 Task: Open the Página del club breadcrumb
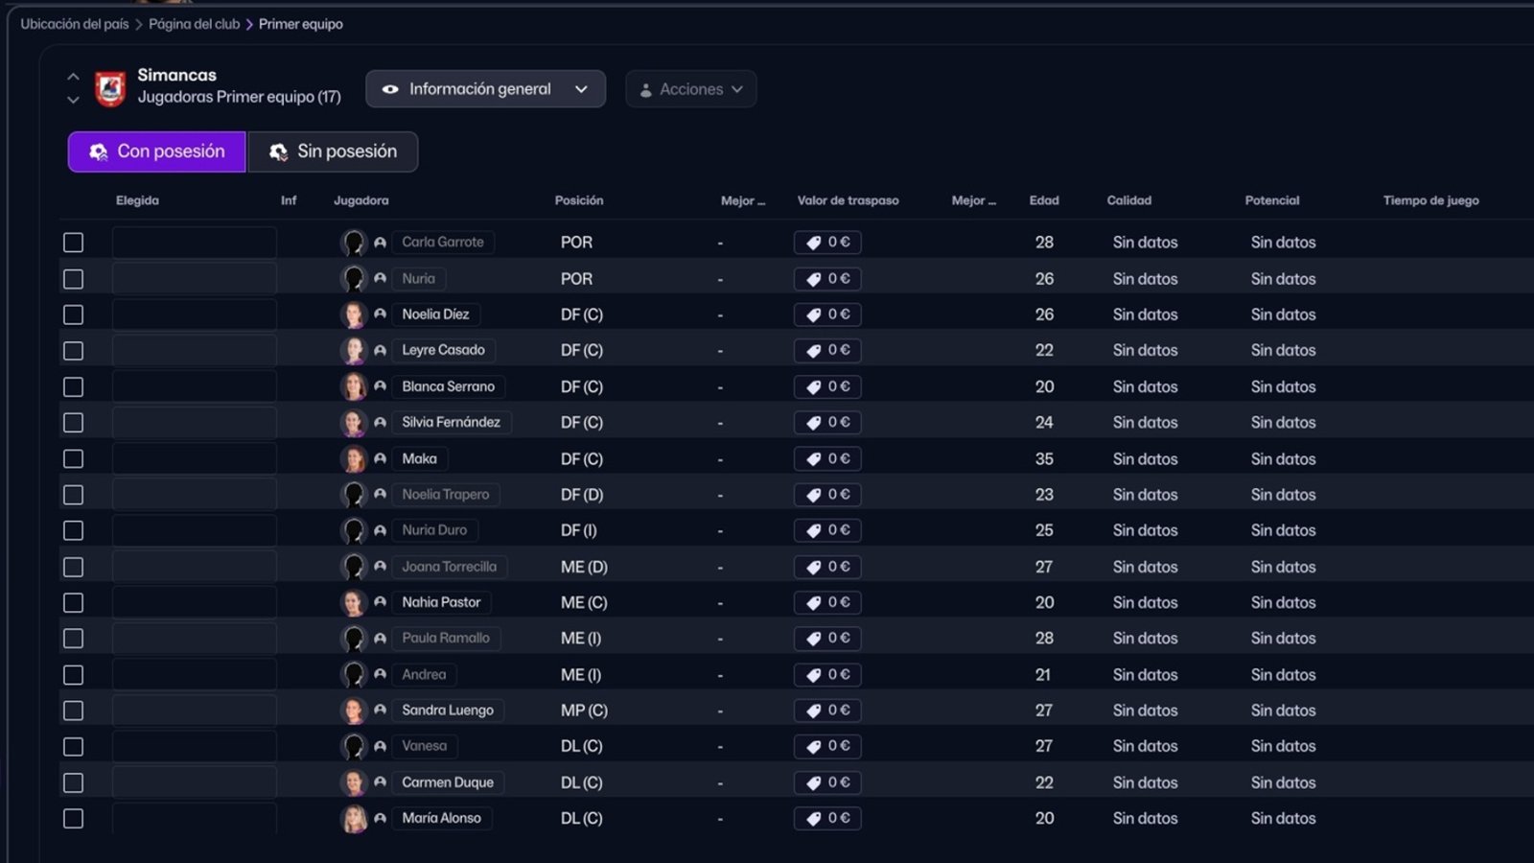pos(194,24)
